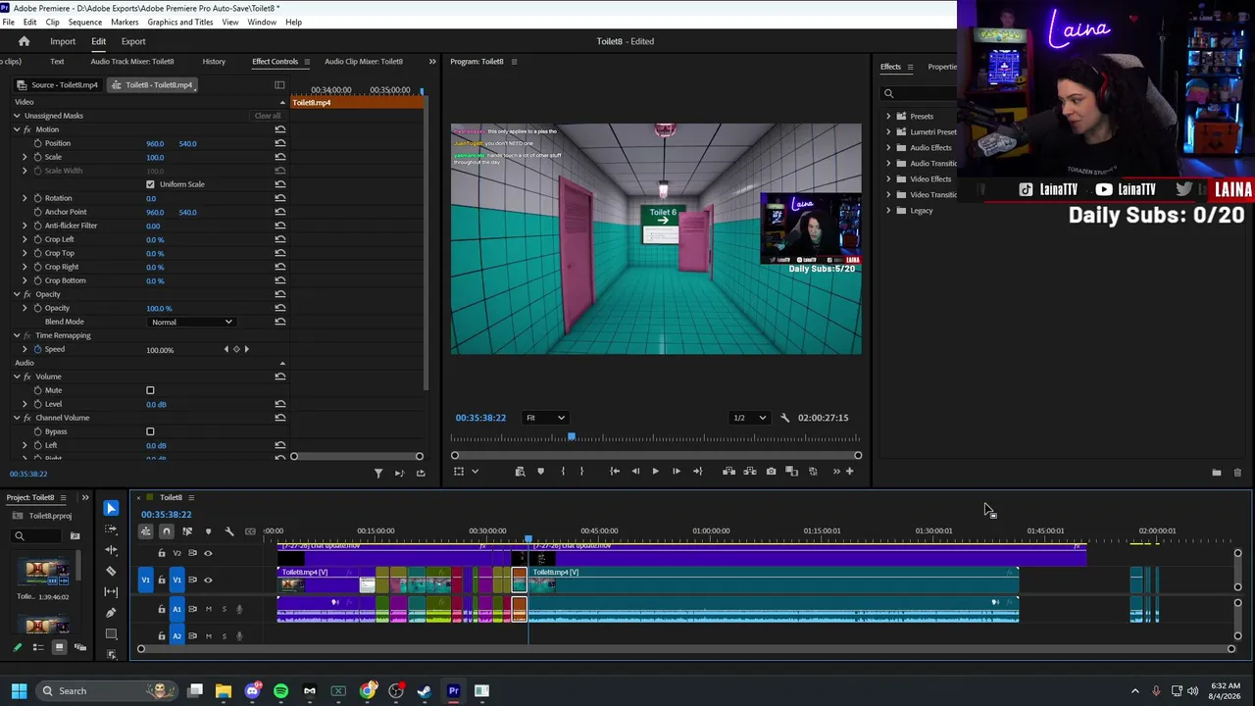Click the timeline wrench settings icon
Image resolution: width=1255 pixels, height=706 pixels.
(x=228, y=531)
